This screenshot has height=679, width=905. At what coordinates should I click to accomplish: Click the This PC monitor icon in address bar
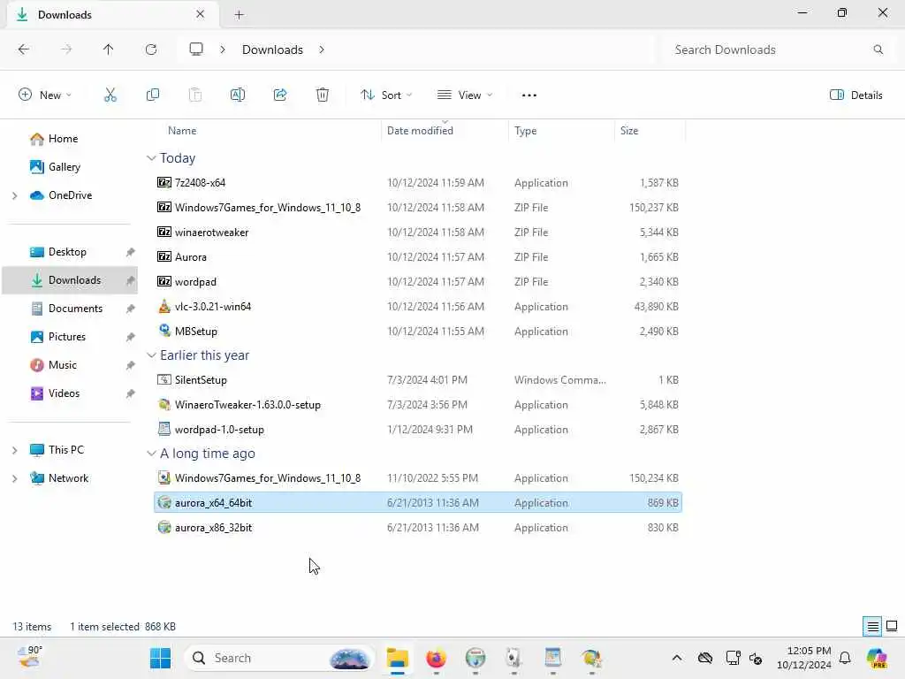(196, 50)
